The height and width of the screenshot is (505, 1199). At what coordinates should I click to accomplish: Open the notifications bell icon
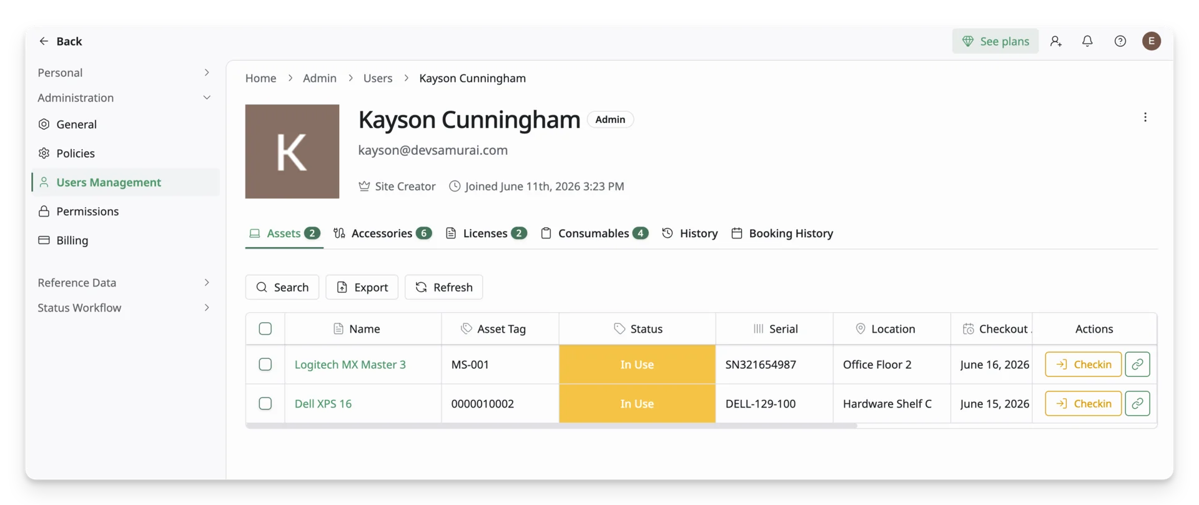point(1087,41)
